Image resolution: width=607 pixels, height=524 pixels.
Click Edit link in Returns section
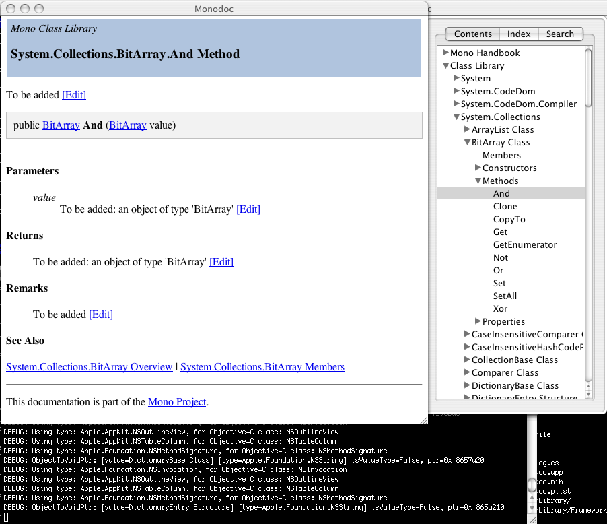coord(221,262)
